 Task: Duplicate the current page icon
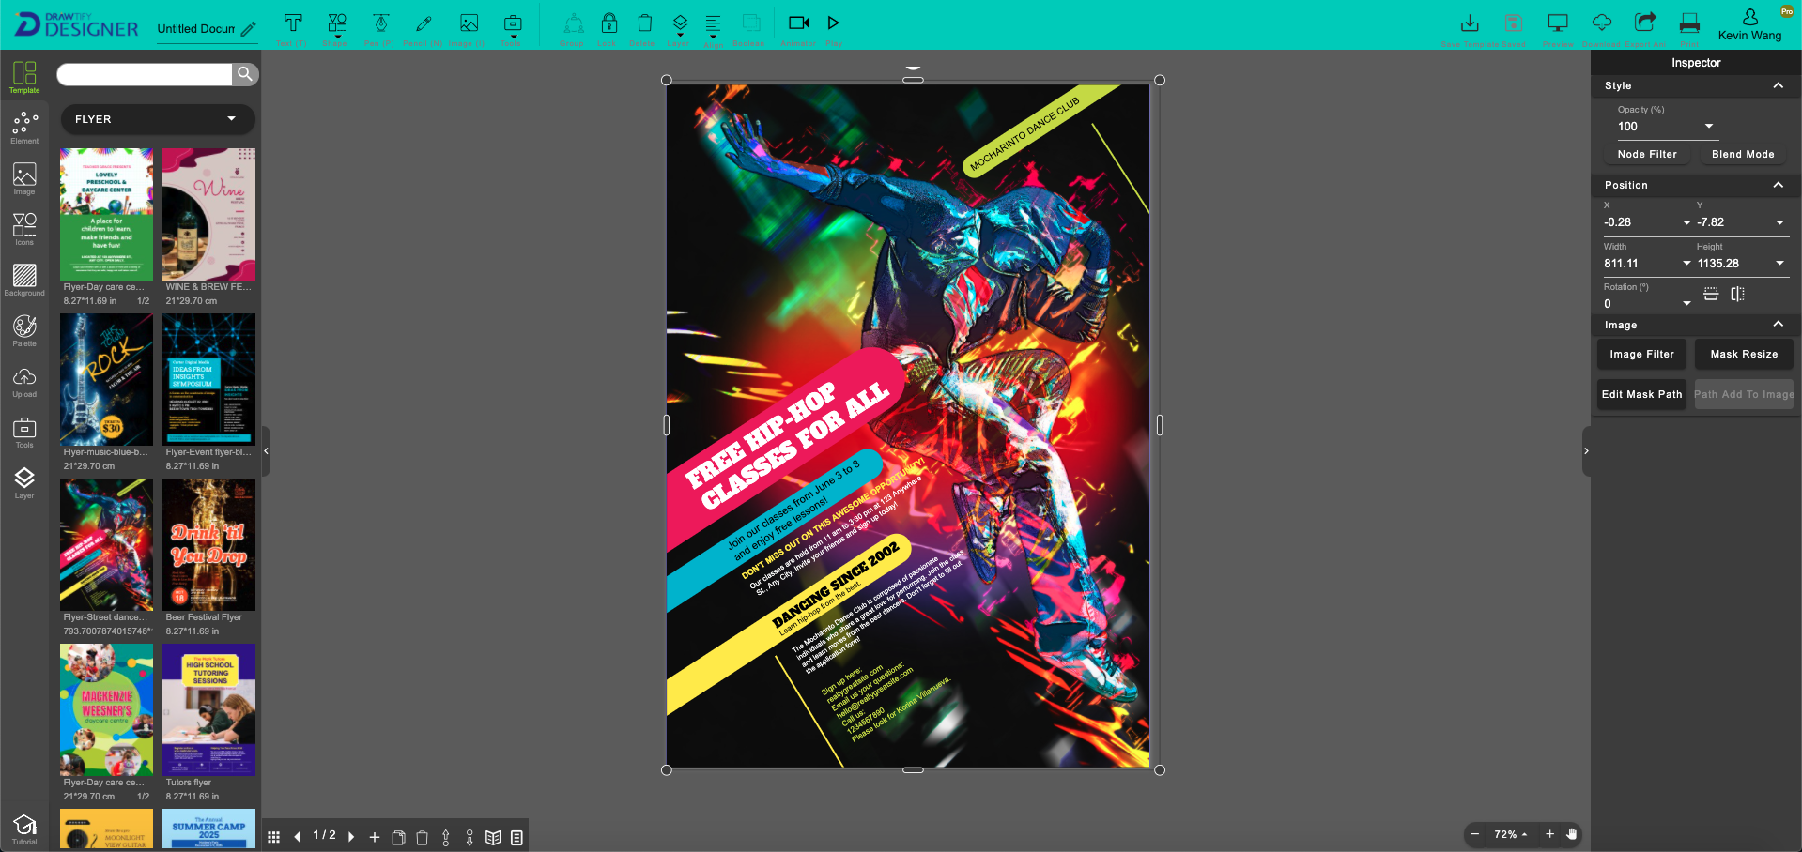click(398, 837)
